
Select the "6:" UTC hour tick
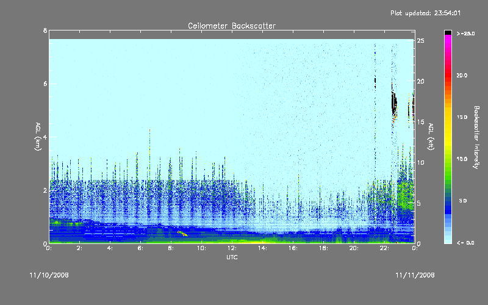point(141,248)
